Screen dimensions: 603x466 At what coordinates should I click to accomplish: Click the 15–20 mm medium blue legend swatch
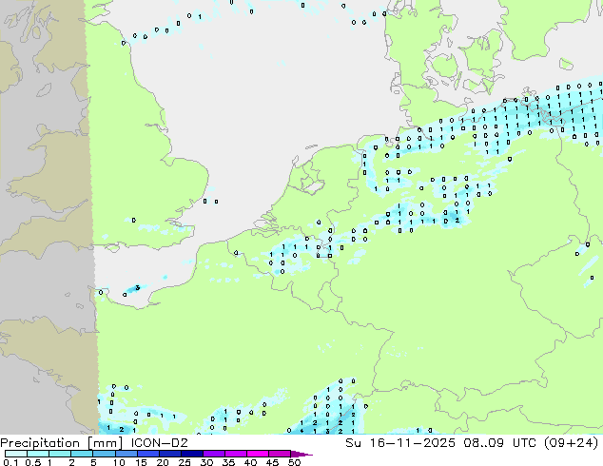148,454
